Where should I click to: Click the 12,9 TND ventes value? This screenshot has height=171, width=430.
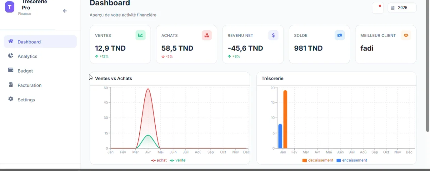click(110, 48)
